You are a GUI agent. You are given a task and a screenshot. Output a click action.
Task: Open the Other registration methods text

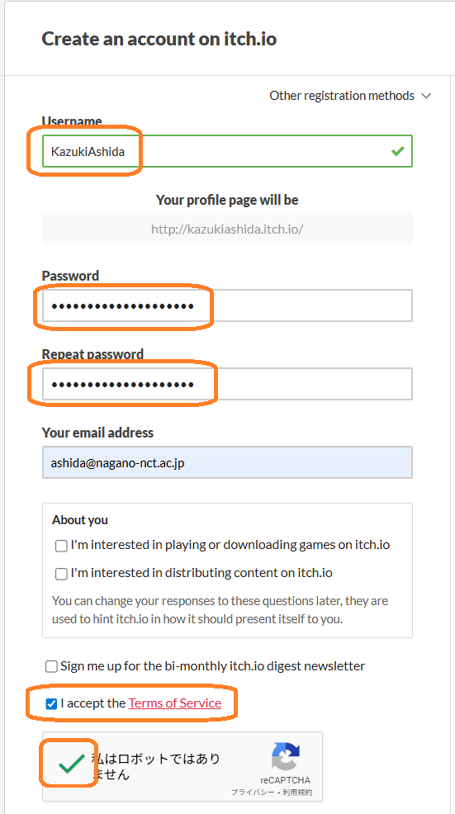click(x=342, y=96)
